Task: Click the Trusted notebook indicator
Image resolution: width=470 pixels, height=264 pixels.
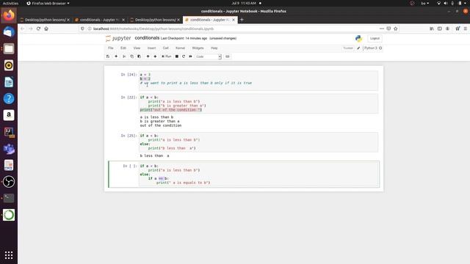Action: coord(348,48)
